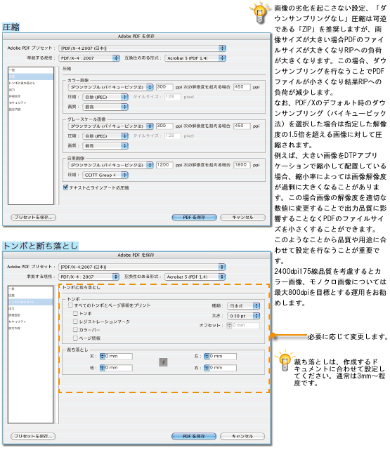Click the top bleed stepper arrows
This screenshot has height=450, width=390.
102,357
